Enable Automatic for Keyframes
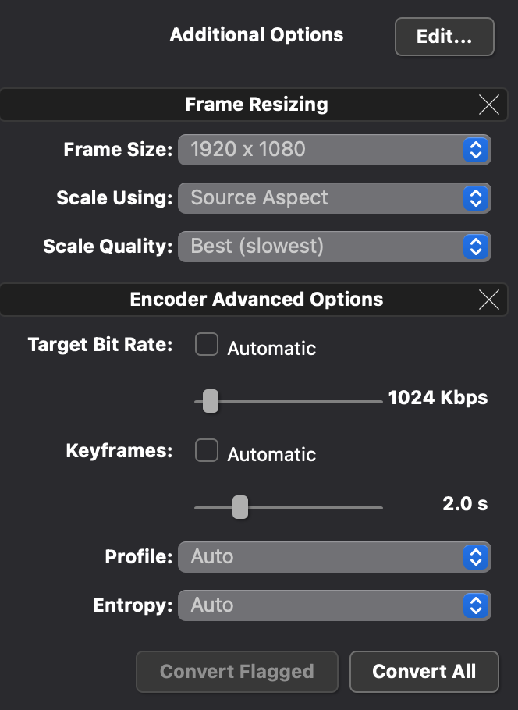Viewport: 518px width, 710px height. 207,451
